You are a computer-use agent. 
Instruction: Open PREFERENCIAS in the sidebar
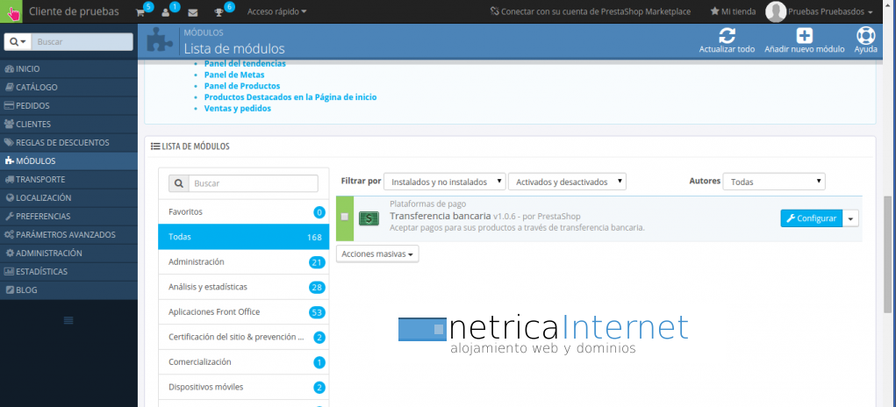[x=68, y=217]
